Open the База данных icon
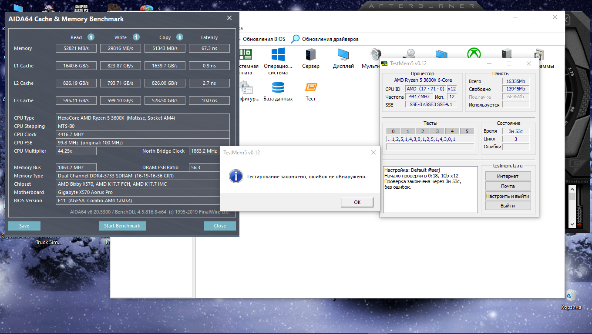592x334 pixels. [278, 91]
